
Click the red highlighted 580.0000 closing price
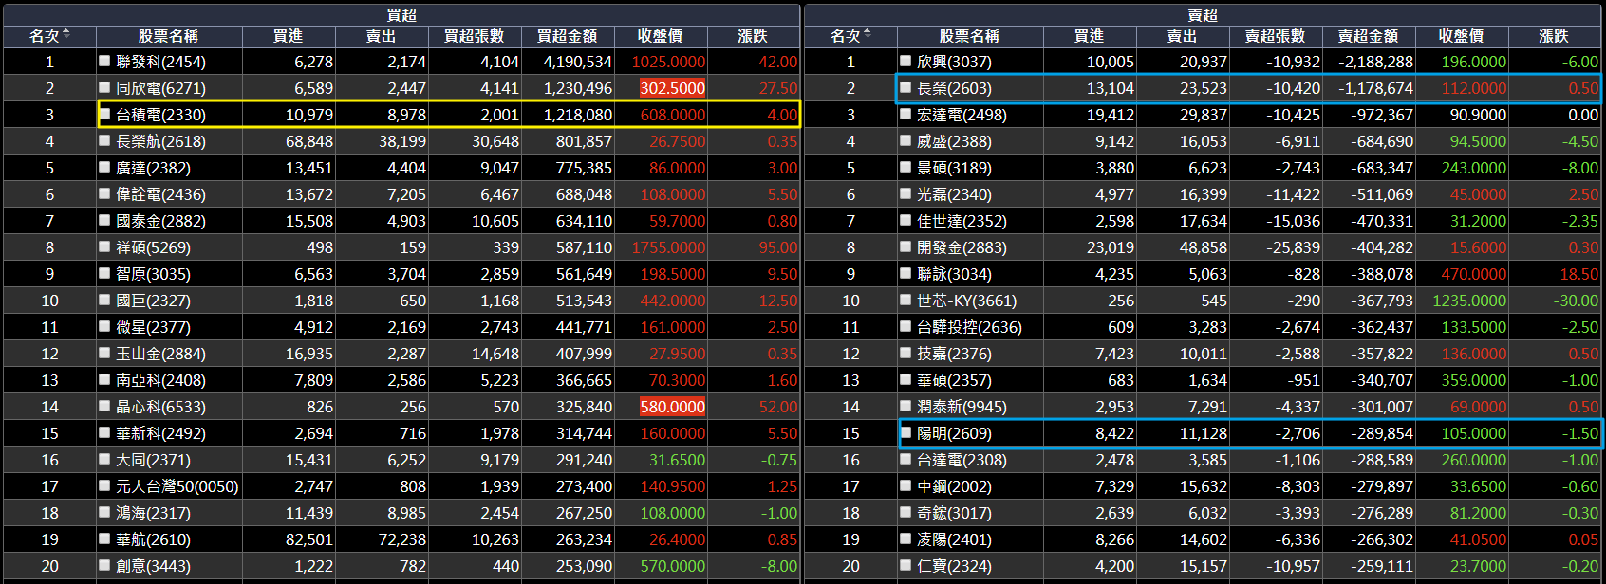(x=672, y=407)
